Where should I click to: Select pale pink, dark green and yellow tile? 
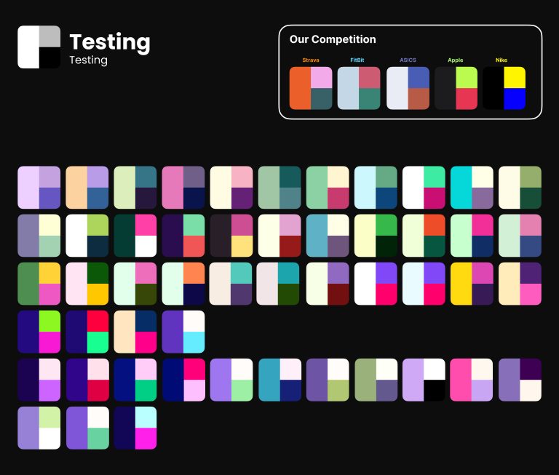click(x=87, y=284)
